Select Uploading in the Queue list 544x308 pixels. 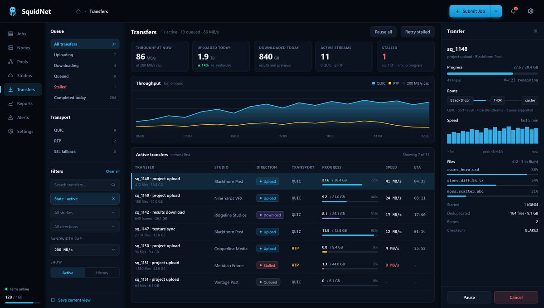click(85, 55)
